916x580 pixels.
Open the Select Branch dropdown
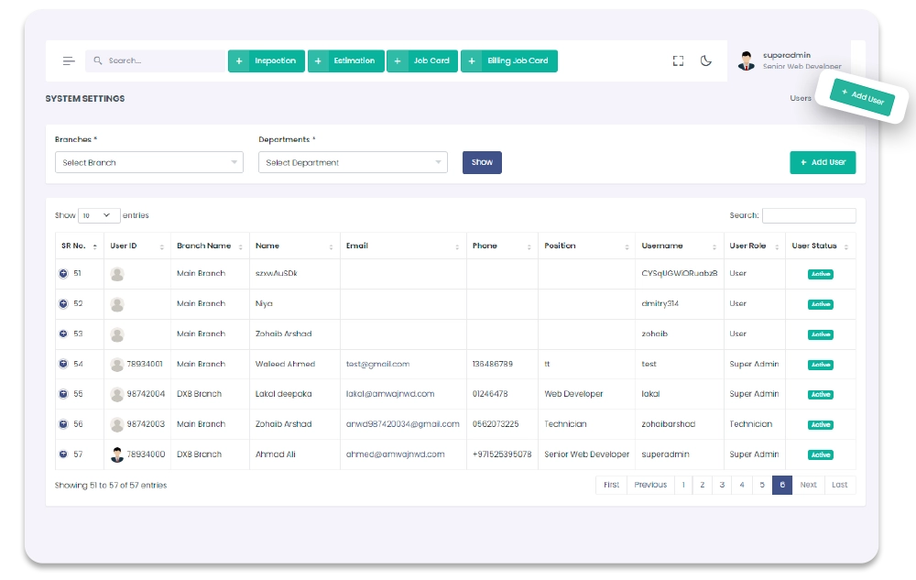[x=148, y=162]
